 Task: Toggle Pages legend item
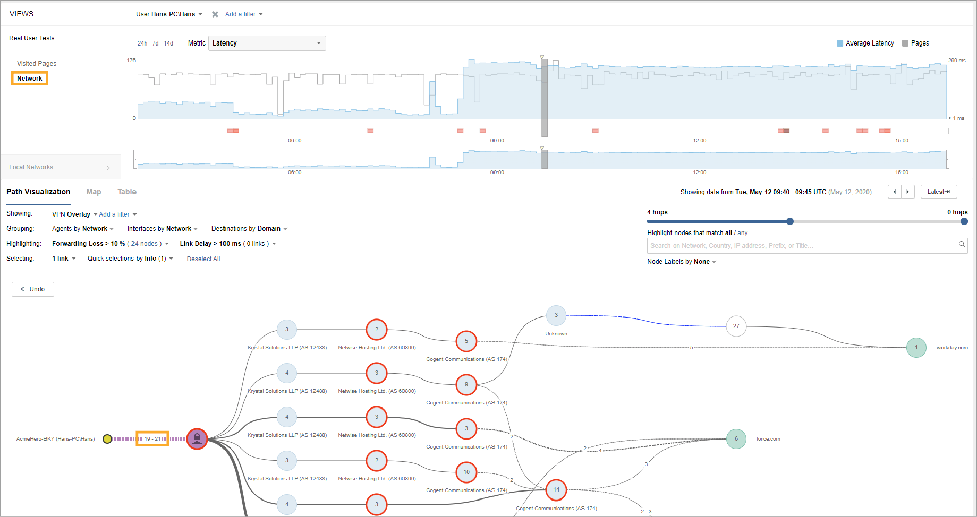915,44
